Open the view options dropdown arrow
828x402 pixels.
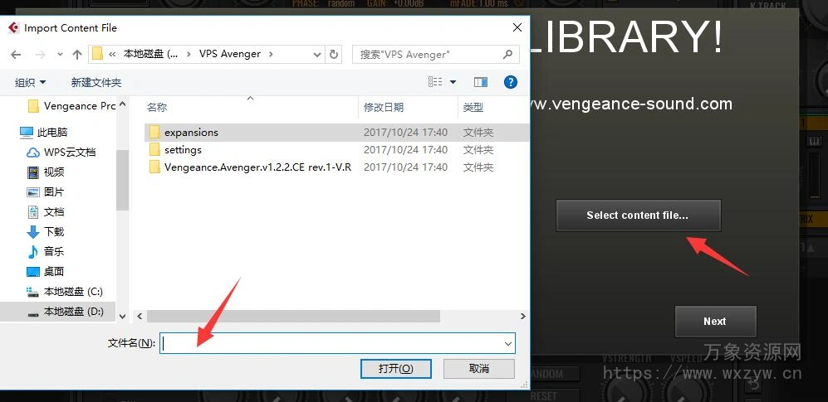(x=453, y=82)
